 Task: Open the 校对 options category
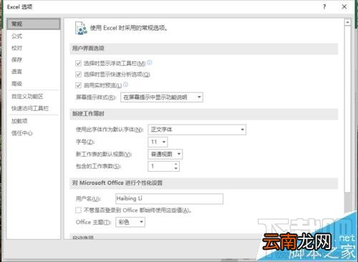(16, 48)
